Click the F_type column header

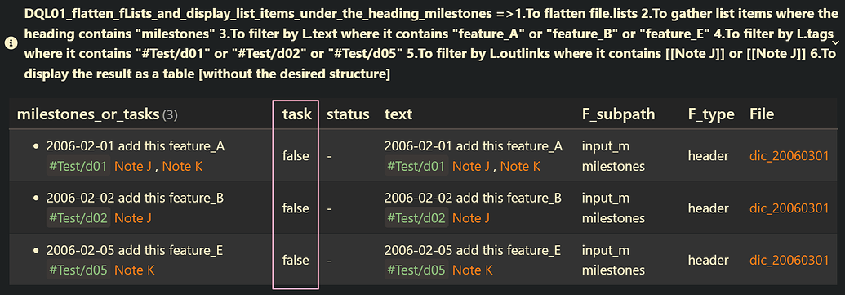pos(711,114)
